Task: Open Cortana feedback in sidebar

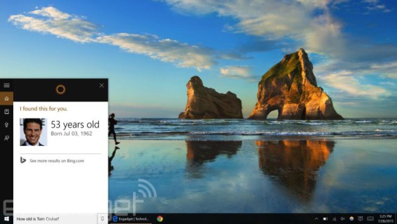Action: pos(6,138)
